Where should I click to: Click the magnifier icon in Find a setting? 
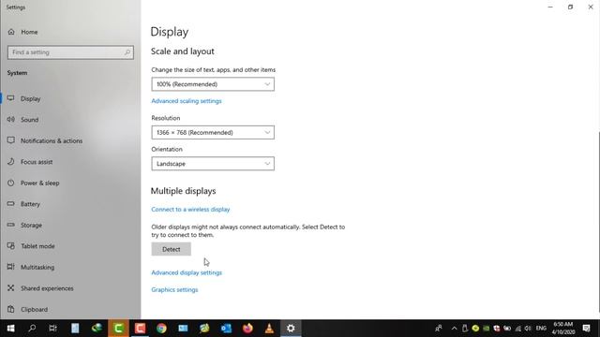coord(127,52)
